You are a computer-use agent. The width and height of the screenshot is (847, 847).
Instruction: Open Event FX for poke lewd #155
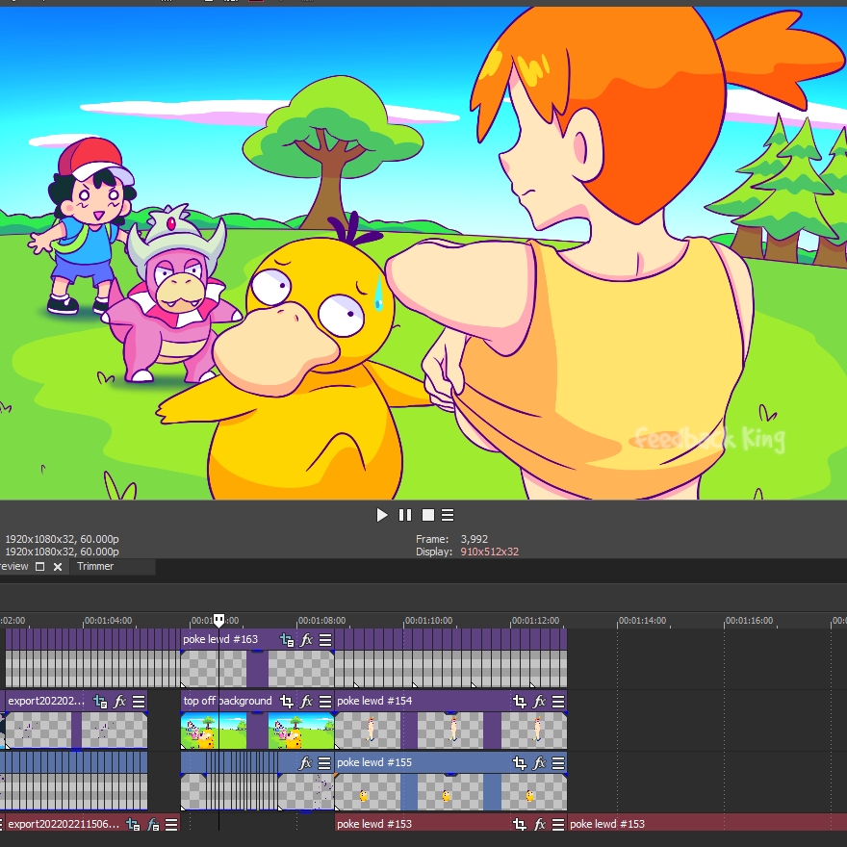pyautogui.click(x=540, y=763)
